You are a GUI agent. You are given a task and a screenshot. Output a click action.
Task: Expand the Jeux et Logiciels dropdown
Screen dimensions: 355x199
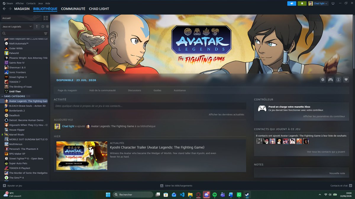[17, 27]
